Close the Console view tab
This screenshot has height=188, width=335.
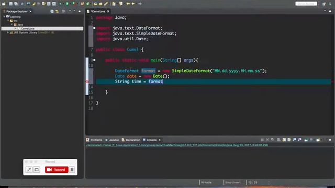point(159,140)
